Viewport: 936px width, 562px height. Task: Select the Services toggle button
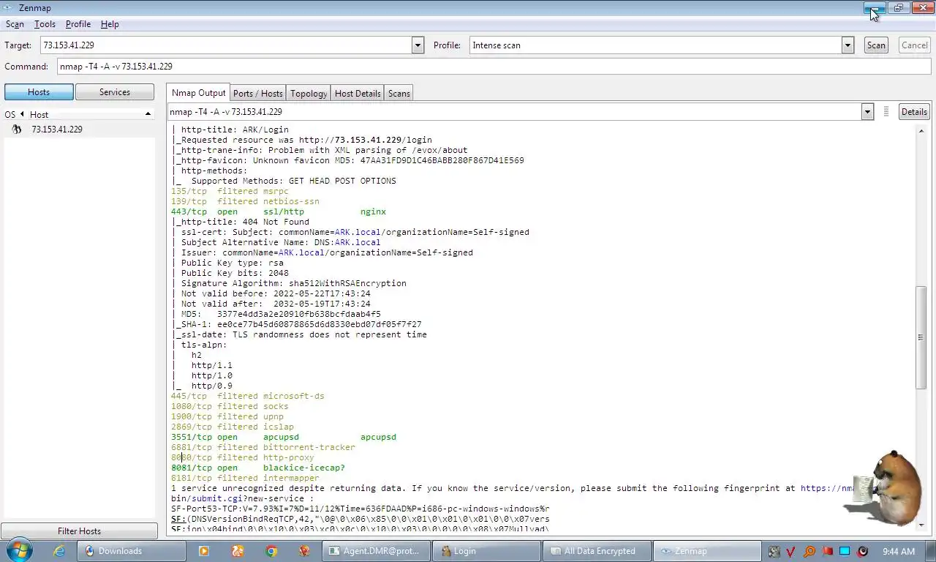(x=115, y=92)
